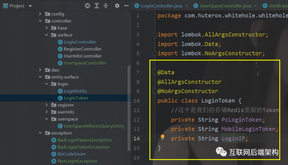Viewport: 288px width, 165px height.
Task: Expand the userinfo folder
Action: (x=47, y=112)
